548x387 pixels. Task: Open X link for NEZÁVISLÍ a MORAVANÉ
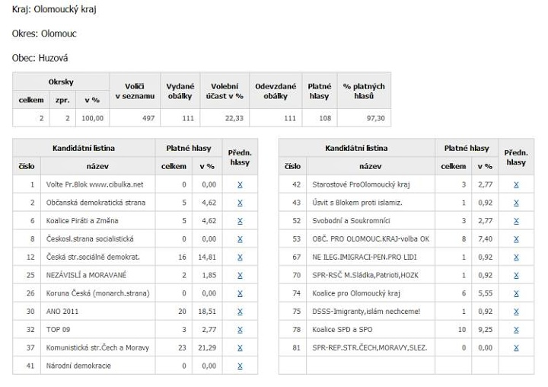pyautogui.click(x=240, y=275)
